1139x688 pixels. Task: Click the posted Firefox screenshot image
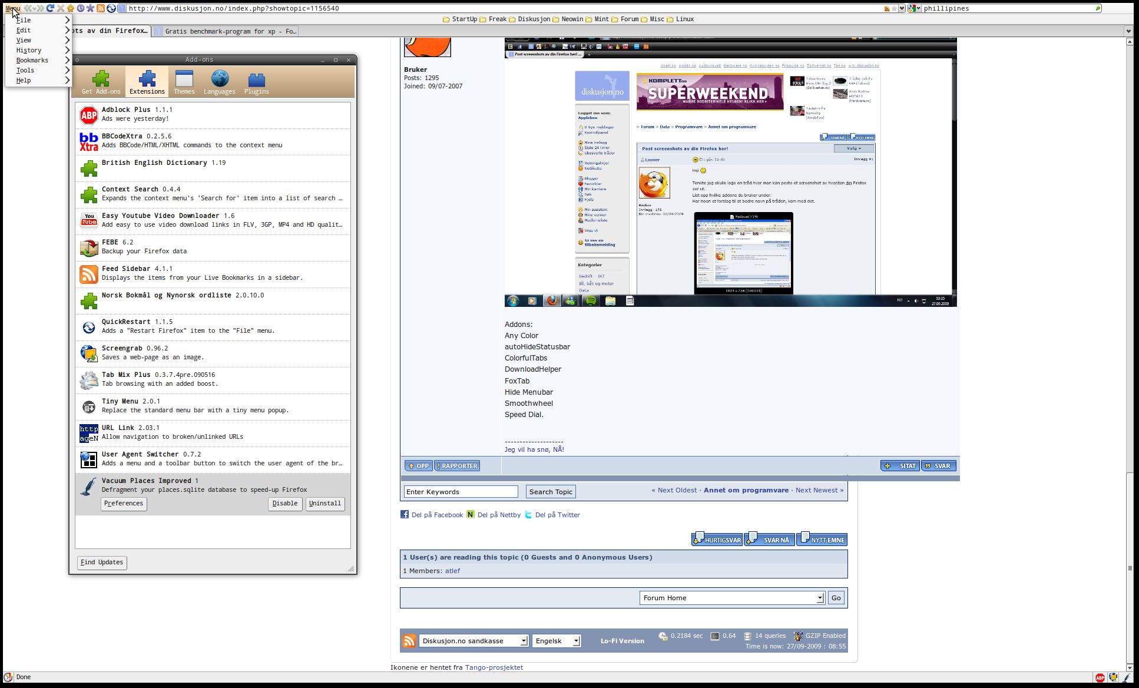click(730, 173)
